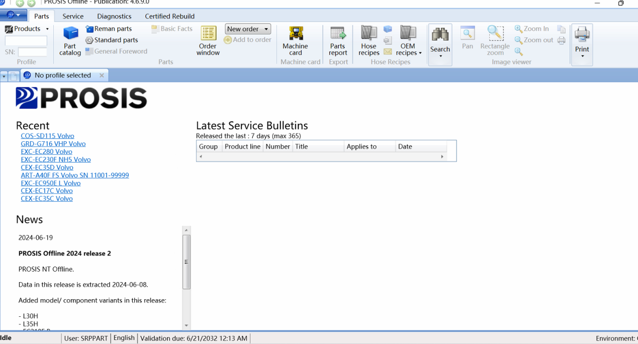Click the PROSIS Offline 2024 release 2 headline
The image size is (638, 344).
click(x=65, y=253)
